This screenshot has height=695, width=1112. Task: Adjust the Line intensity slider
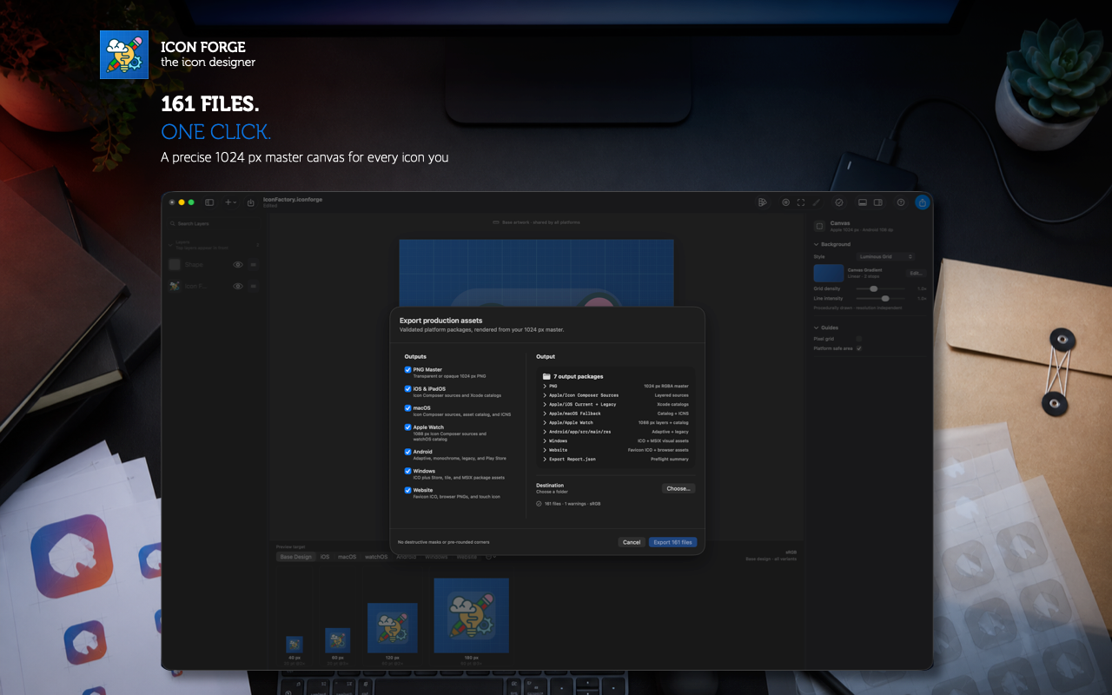point(884,298)
